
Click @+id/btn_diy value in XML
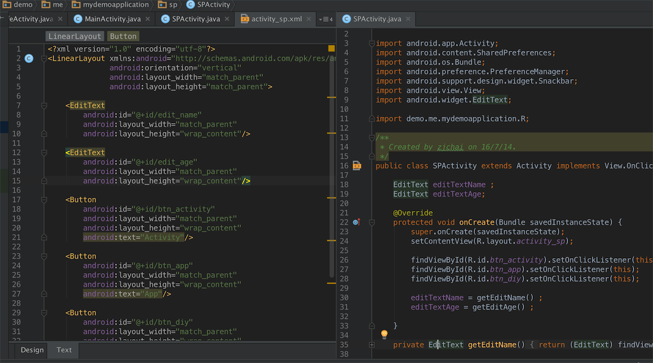coord(162,322)
